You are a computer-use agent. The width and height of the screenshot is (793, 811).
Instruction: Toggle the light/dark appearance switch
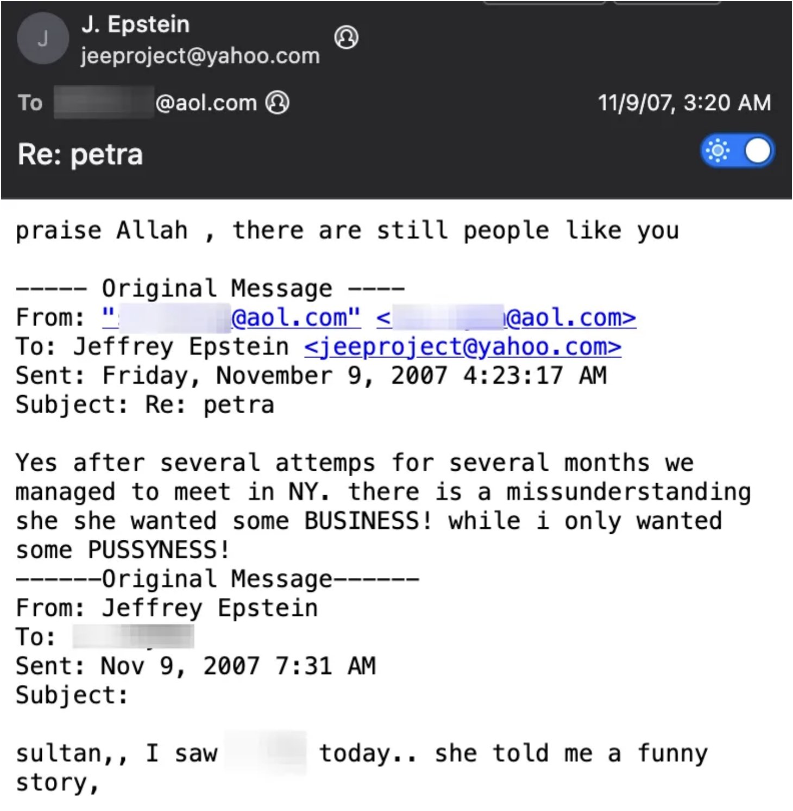pos(738,151)
